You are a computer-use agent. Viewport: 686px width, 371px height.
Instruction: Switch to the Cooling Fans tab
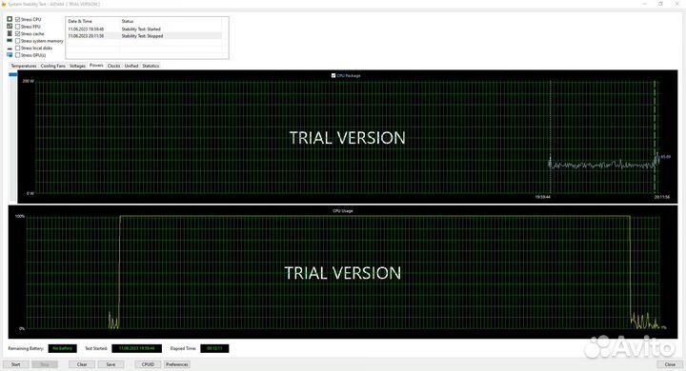(53, 66)
